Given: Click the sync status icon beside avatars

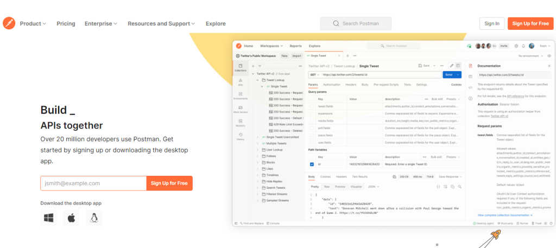Looking at the screenshot, I should tap(469, 46).
